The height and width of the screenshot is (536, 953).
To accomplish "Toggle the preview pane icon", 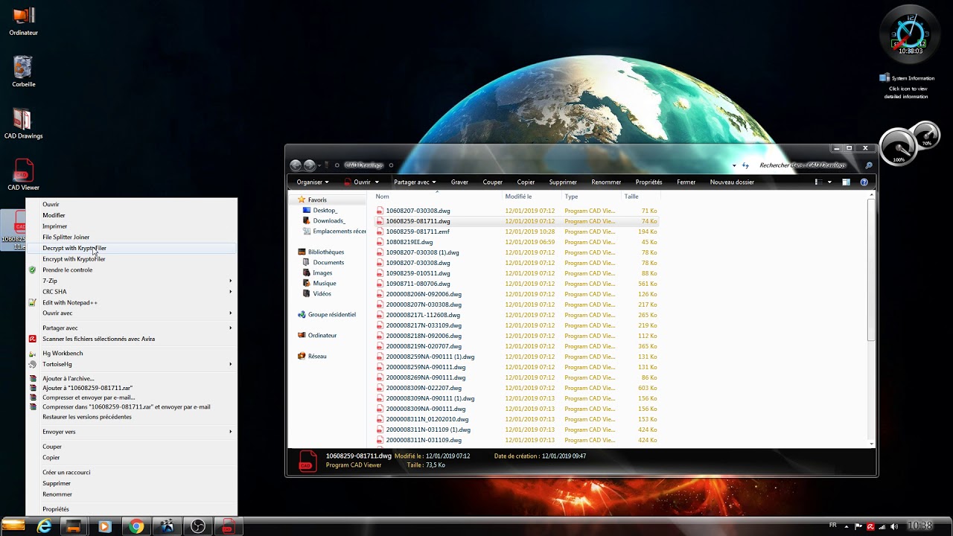I will 846,182.
